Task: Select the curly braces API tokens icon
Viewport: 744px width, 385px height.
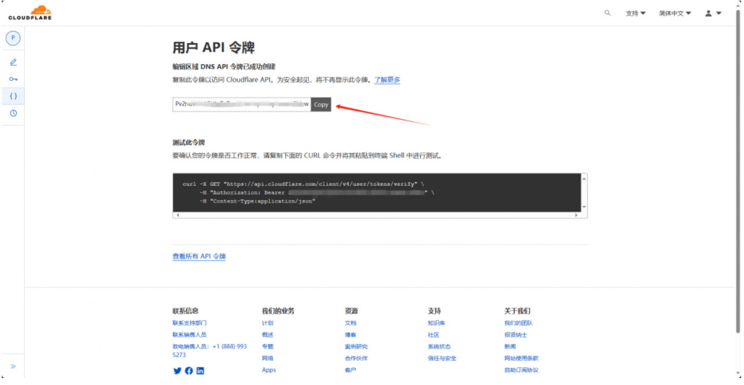Action: click(13, 96)
